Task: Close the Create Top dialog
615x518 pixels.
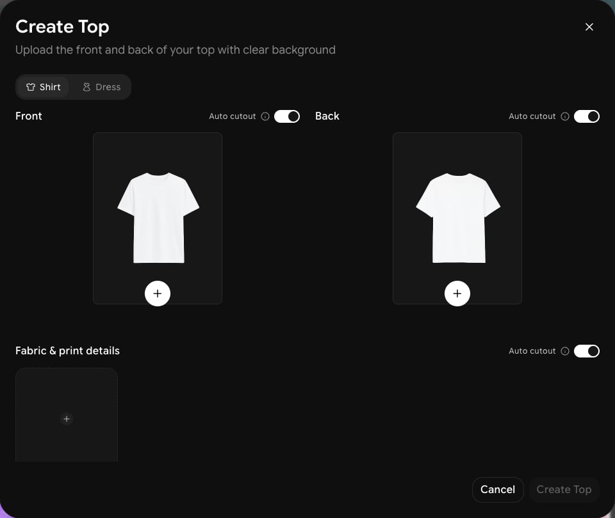Action: 589,27
